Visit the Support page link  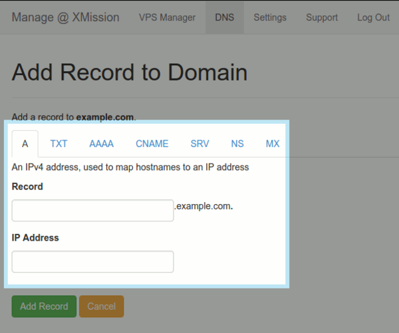pos(322,17)
